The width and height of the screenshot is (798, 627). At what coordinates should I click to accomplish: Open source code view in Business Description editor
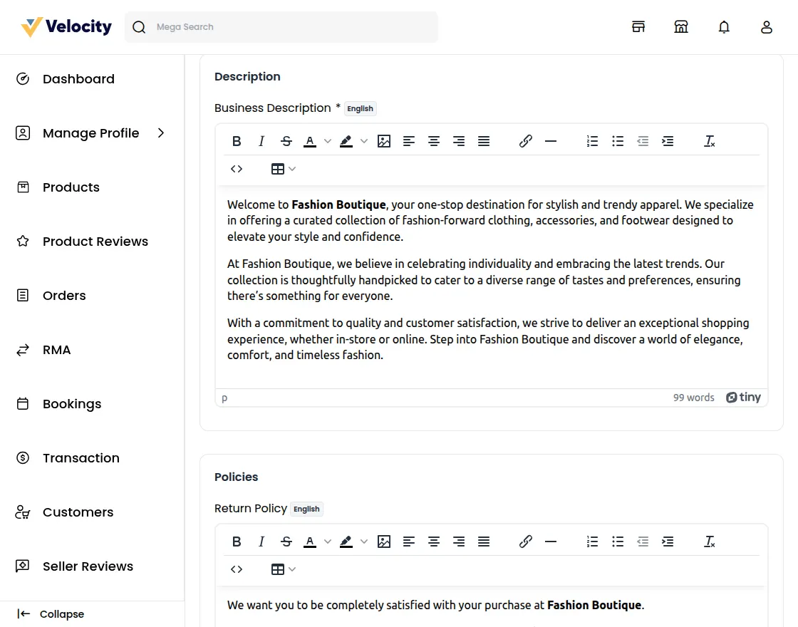click(236, 169)
